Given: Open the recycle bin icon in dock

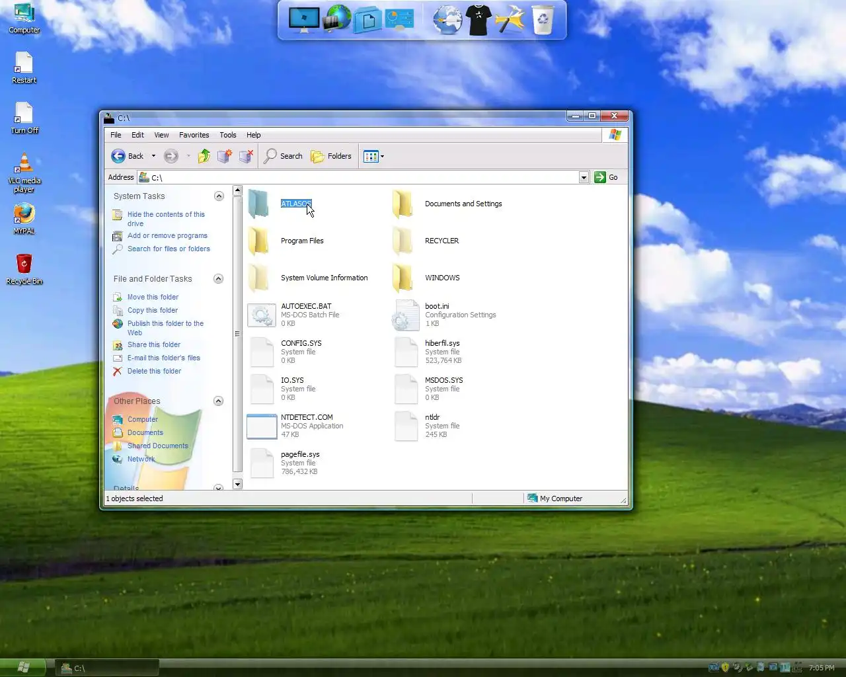Looking at the screenshot, I should tap(543, 20).
